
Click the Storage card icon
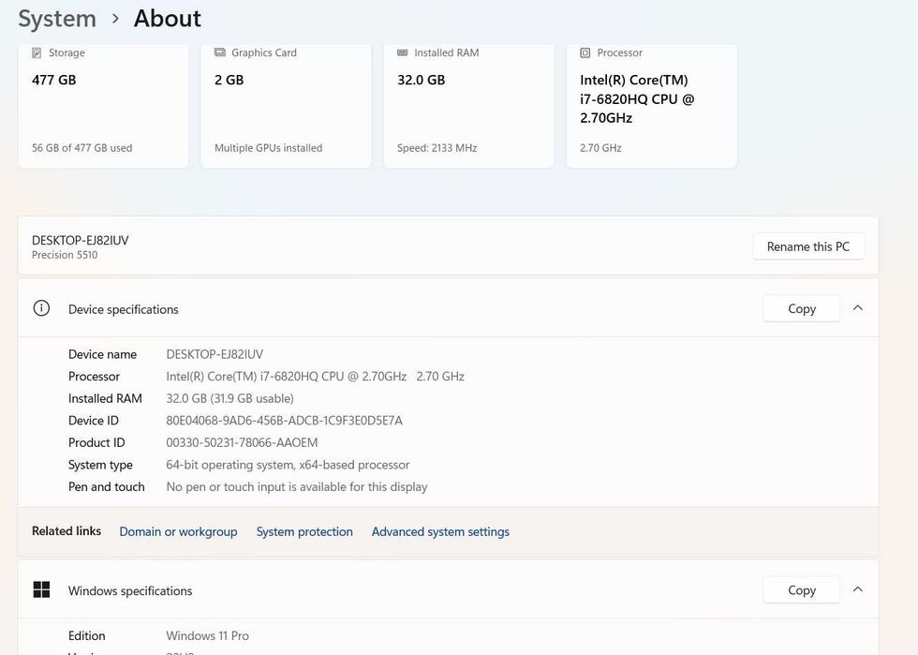37,52
